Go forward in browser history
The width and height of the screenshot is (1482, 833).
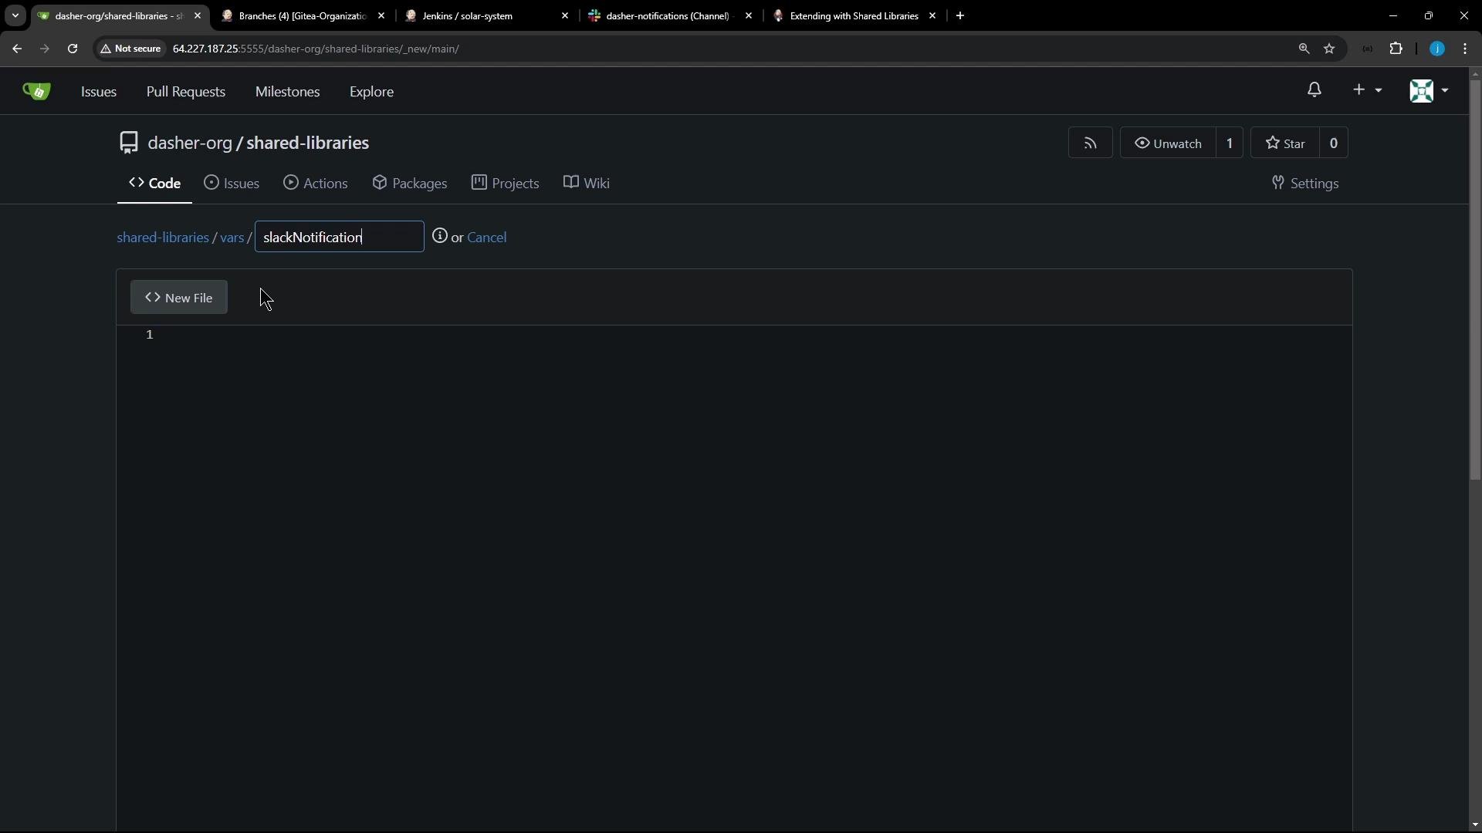coord(45,49)
